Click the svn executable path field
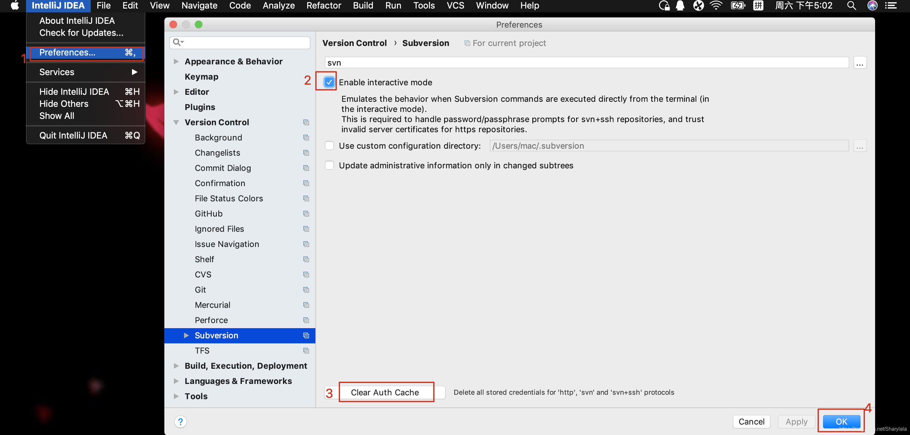This screenshot has width=910, height=435. click(586, 62)
